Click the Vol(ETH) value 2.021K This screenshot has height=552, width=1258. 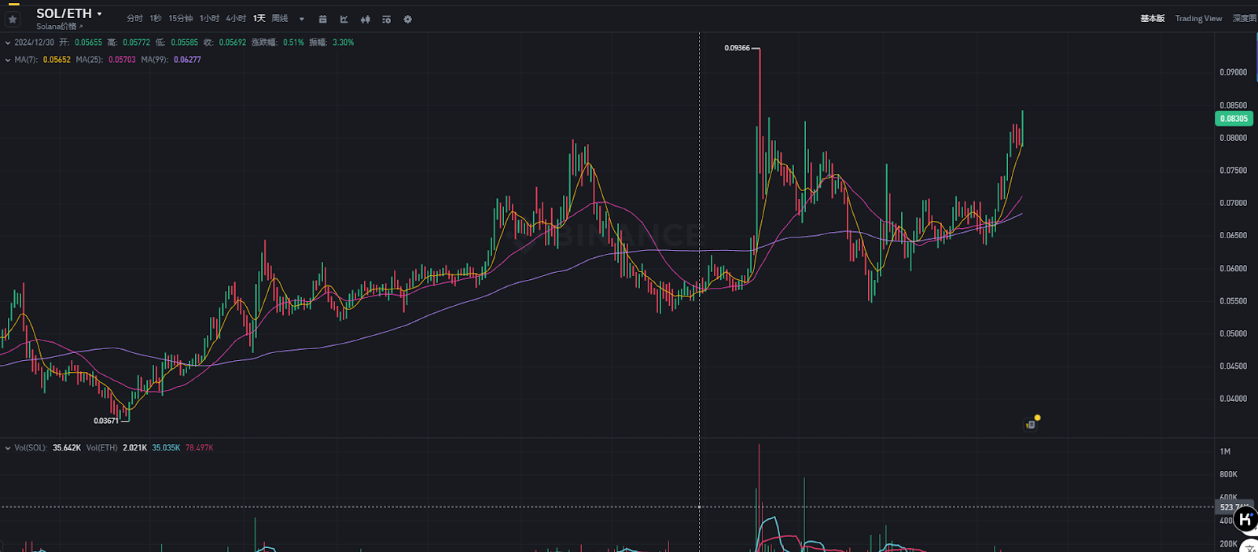(134, 448)
